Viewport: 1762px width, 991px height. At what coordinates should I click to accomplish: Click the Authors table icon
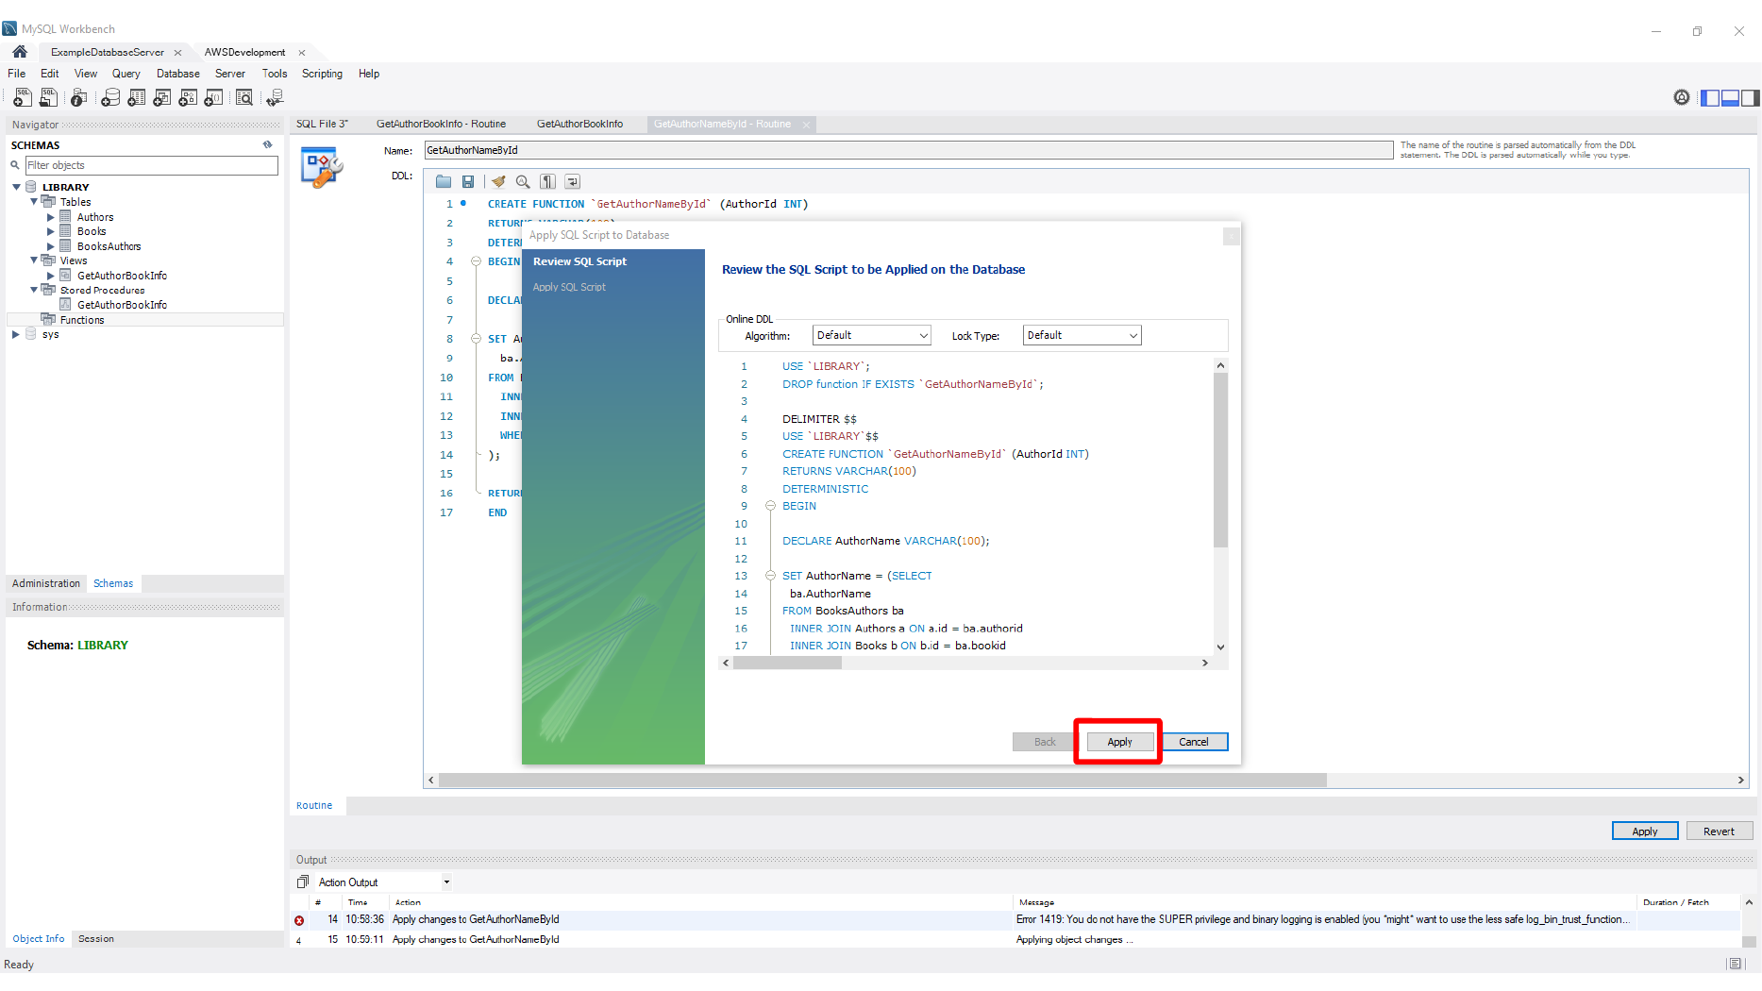point(65,217)
